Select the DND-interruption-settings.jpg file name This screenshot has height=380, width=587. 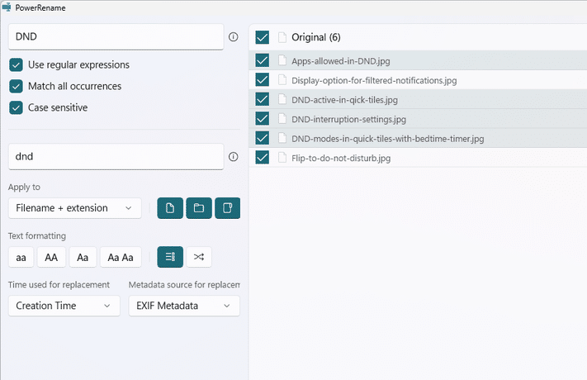click(x=348, y=120)
